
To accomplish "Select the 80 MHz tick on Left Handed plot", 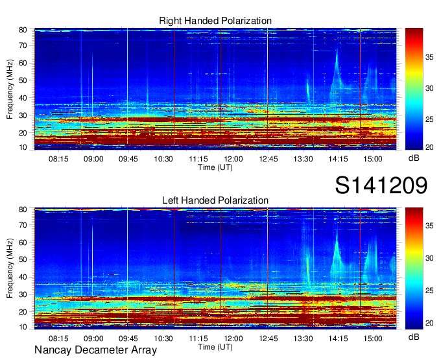I will 23,209.
